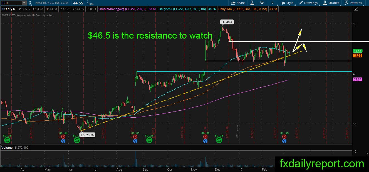Open the Drawings menu
This screenshot has height=172, width=369.
click(308, 3)
